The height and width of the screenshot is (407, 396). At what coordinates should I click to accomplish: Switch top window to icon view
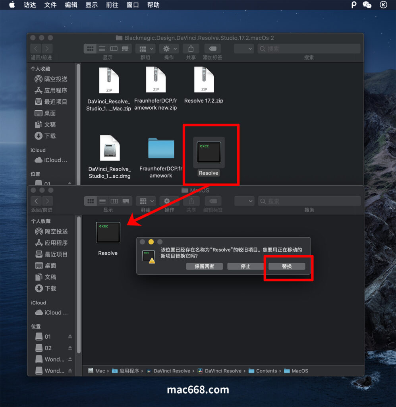(x=90, y=48)
